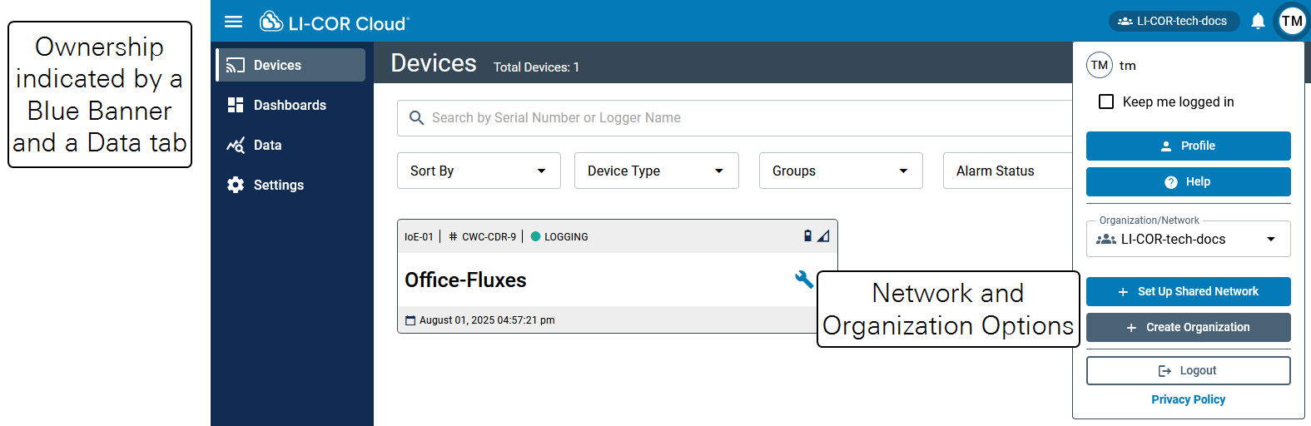
Task: Click the Set Up Shared Network button
Action: [x=1188, y=291]
